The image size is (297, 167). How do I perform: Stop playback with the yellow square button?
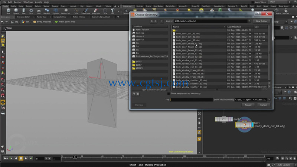(x=21, y=158)
